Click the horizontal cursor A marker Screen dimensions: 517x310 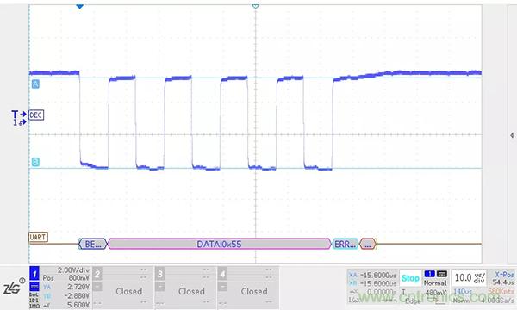tap(35, 84)
